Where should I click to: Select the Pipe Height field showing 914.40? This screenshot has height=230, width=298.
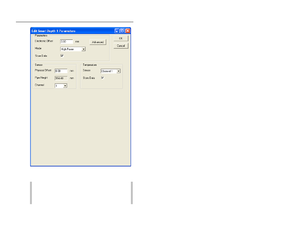[x=61, y=78]
